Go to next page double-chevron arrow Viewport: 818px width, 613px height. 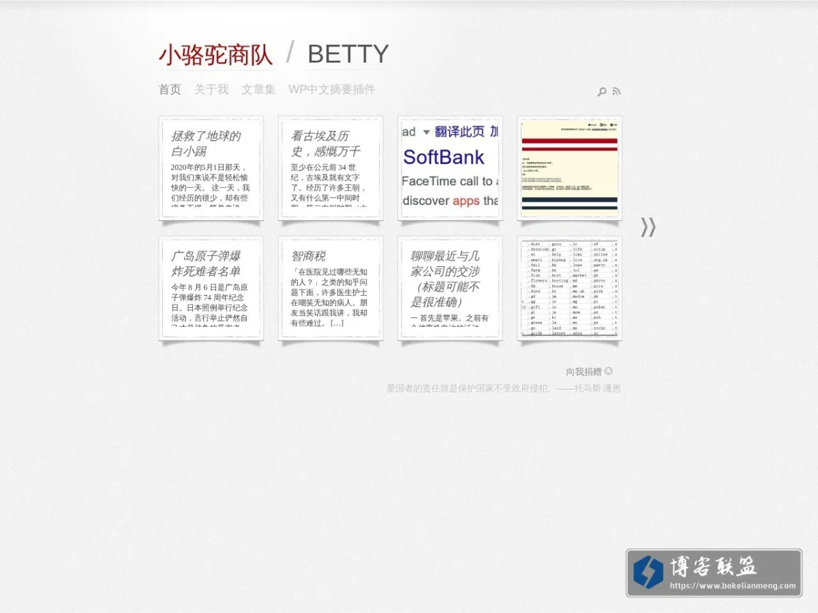(x=648, y=227)
